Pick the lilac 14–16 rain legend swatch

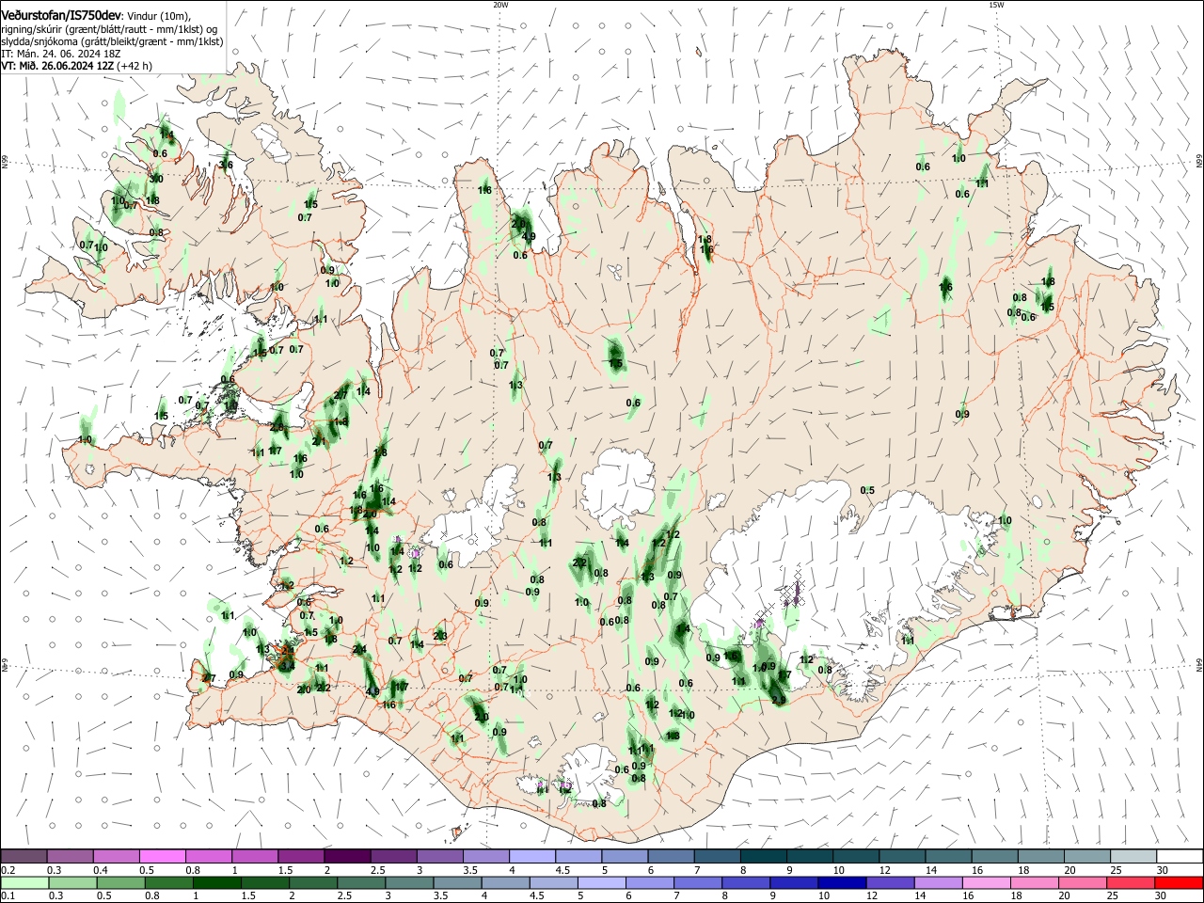point(938,883)
